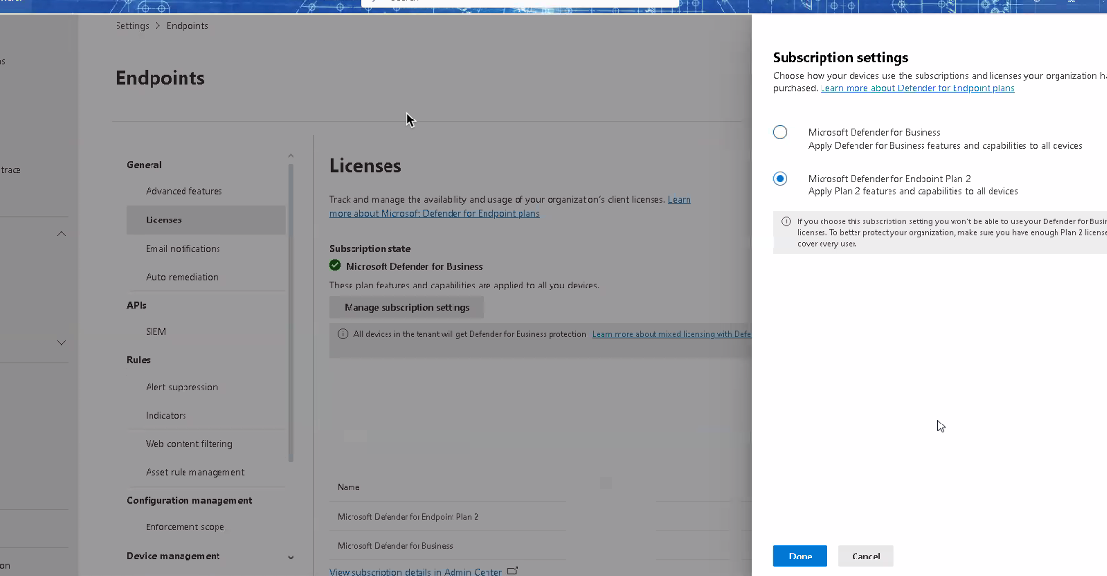Click the APIs section heading

click(x=136, y=306)
